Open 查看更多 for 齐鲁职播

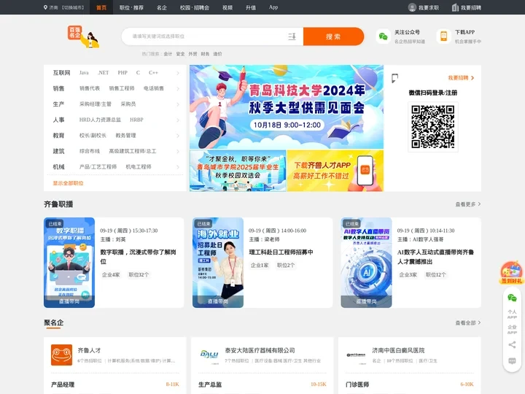point(467,204)
